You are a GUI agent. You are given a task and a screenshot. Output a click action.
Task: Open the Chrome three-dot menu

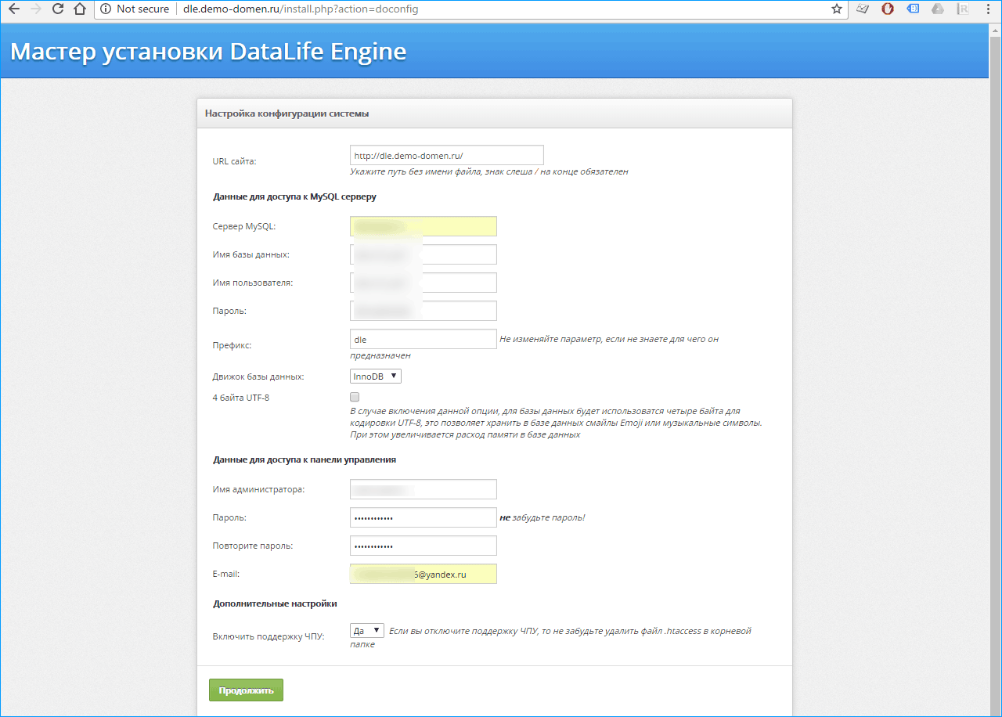pyautogui.click(x=989, y=9)
